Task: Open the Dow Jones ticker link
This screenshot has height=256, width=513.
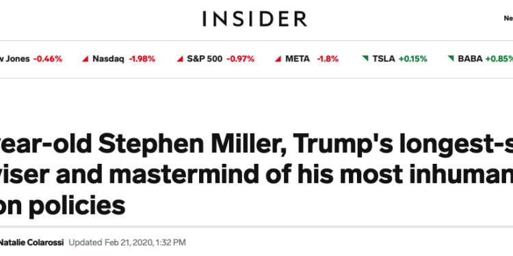Action: 15,59
